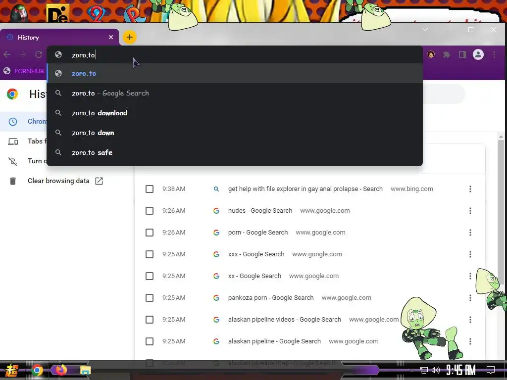This screenshot has height=380, width=507.
Task: Check the xx Google Search entry
Action: [x=150, y=276]
